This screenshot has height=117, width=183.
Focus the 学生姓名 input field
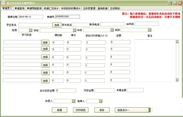[35, 25]
